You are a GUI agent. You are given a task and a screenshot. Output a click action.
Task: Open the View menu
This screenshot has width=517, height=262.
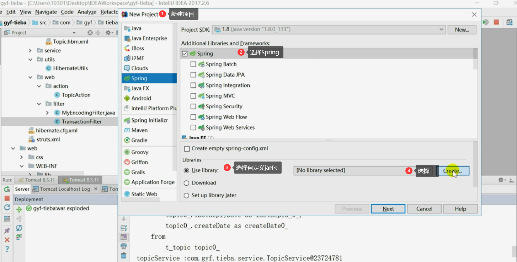[26, 12]
